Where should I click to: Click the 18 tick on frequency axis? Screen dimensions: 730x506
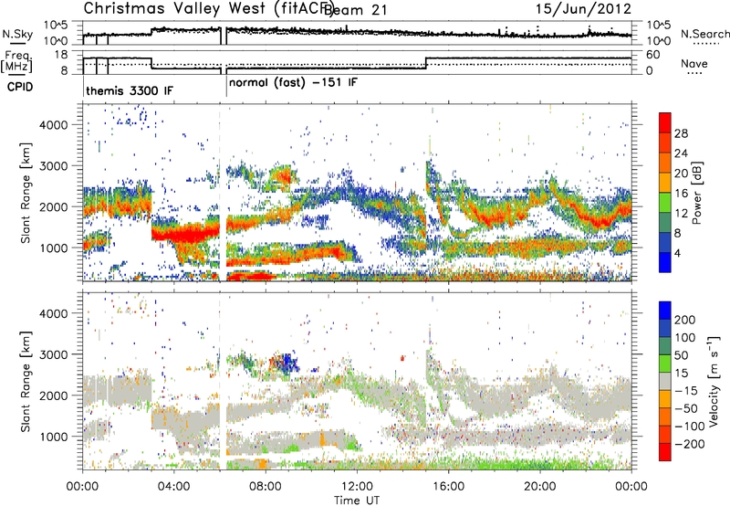[60, 55]
